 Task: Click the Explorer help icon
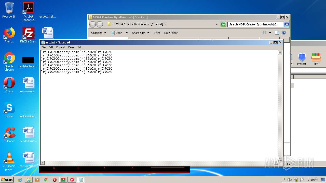tap(284, 33)
